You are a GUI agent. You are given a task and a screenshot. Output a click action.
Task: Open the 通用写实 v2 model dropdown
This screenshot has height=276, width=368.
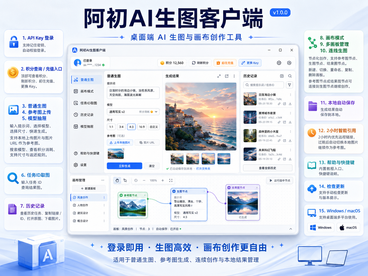[x=133, y=112]
